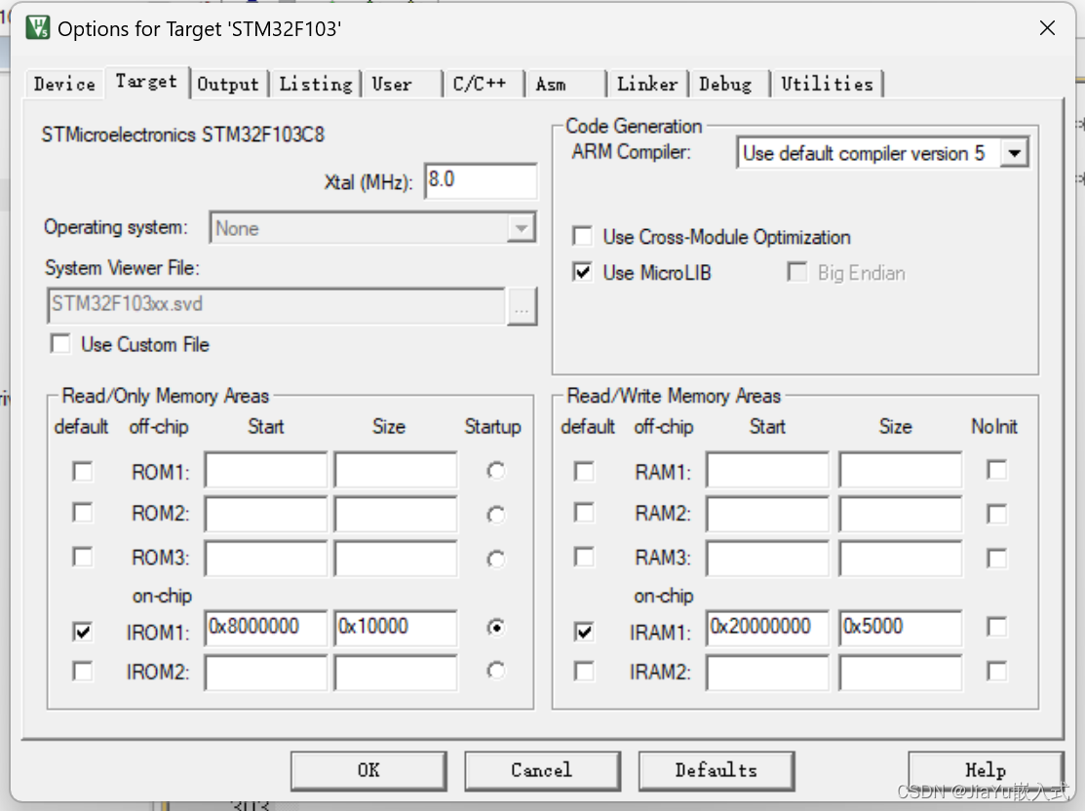Go to the Linker tab
The width and height of the screenshot is (1085, 811).
pos(647,85)
